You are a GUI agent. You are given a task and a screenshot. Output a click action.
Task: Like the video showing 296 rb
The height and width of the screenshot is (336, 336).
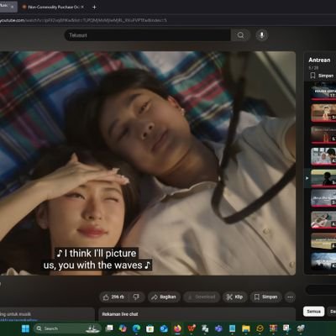coord(114,297)
